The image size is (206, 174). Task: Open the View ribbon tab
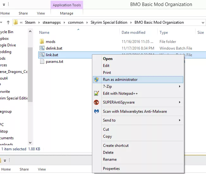[41, 13]
